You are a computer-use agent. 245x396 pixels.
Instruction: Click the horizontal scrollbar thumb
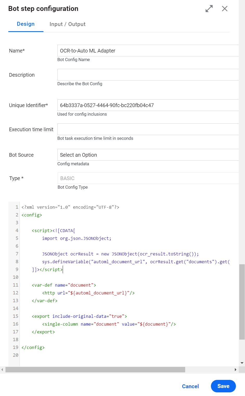tap(95, 369)
